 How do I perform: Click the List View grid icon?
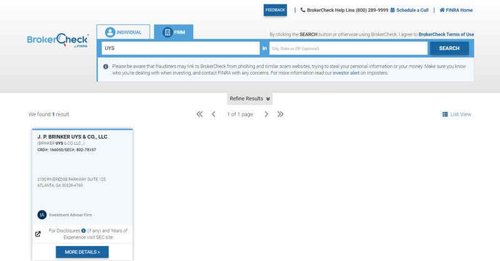click(445, 114)
